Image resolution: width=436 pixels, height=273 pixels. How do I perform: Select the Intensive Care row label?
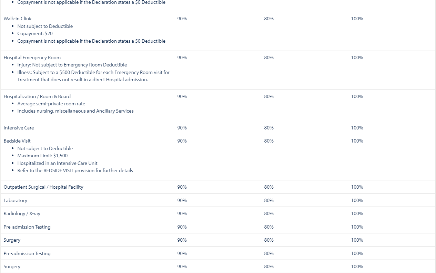[19, 128]
